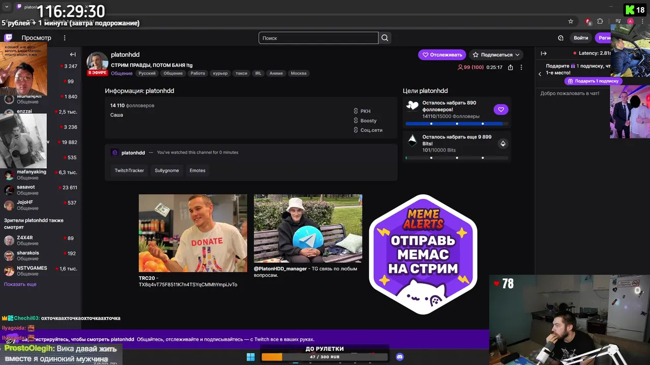Click Показать еще in the sidebar
Viewport: 650px width, 365px height.
pyautogui.click(x=20, y=284)
